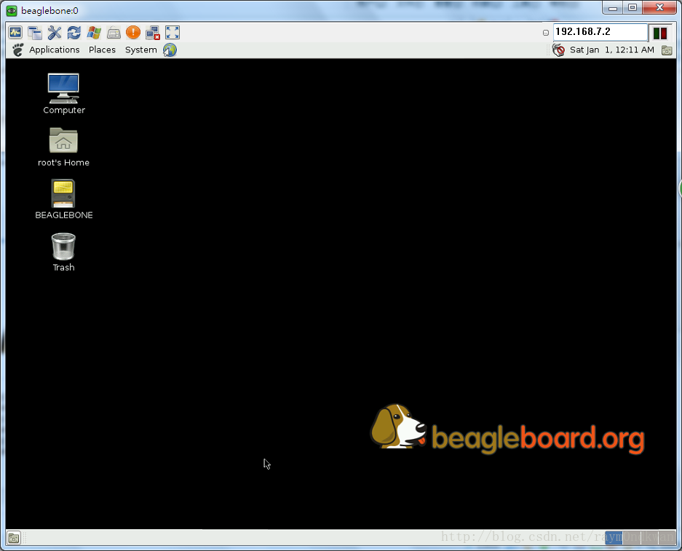Send Windows Start key to remote

tap(94, 33)
